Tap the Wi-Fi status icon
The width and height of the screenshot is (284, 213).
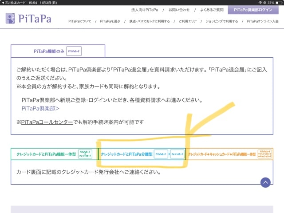point(260,3)
